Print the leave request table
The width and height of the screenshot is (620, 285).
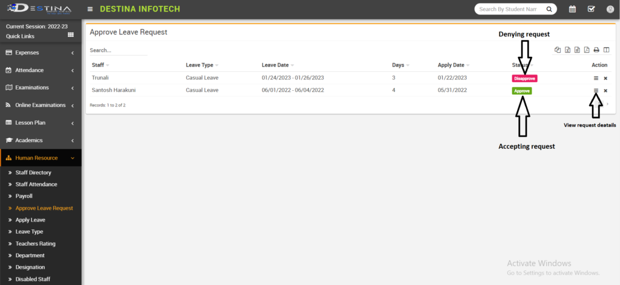[x=596, y=50]
